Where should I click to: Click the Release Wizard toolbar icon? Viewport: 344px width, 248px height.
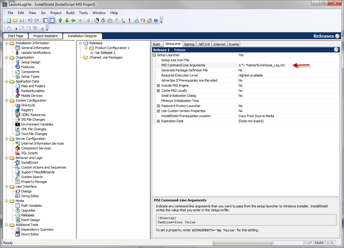coord(96,21)
